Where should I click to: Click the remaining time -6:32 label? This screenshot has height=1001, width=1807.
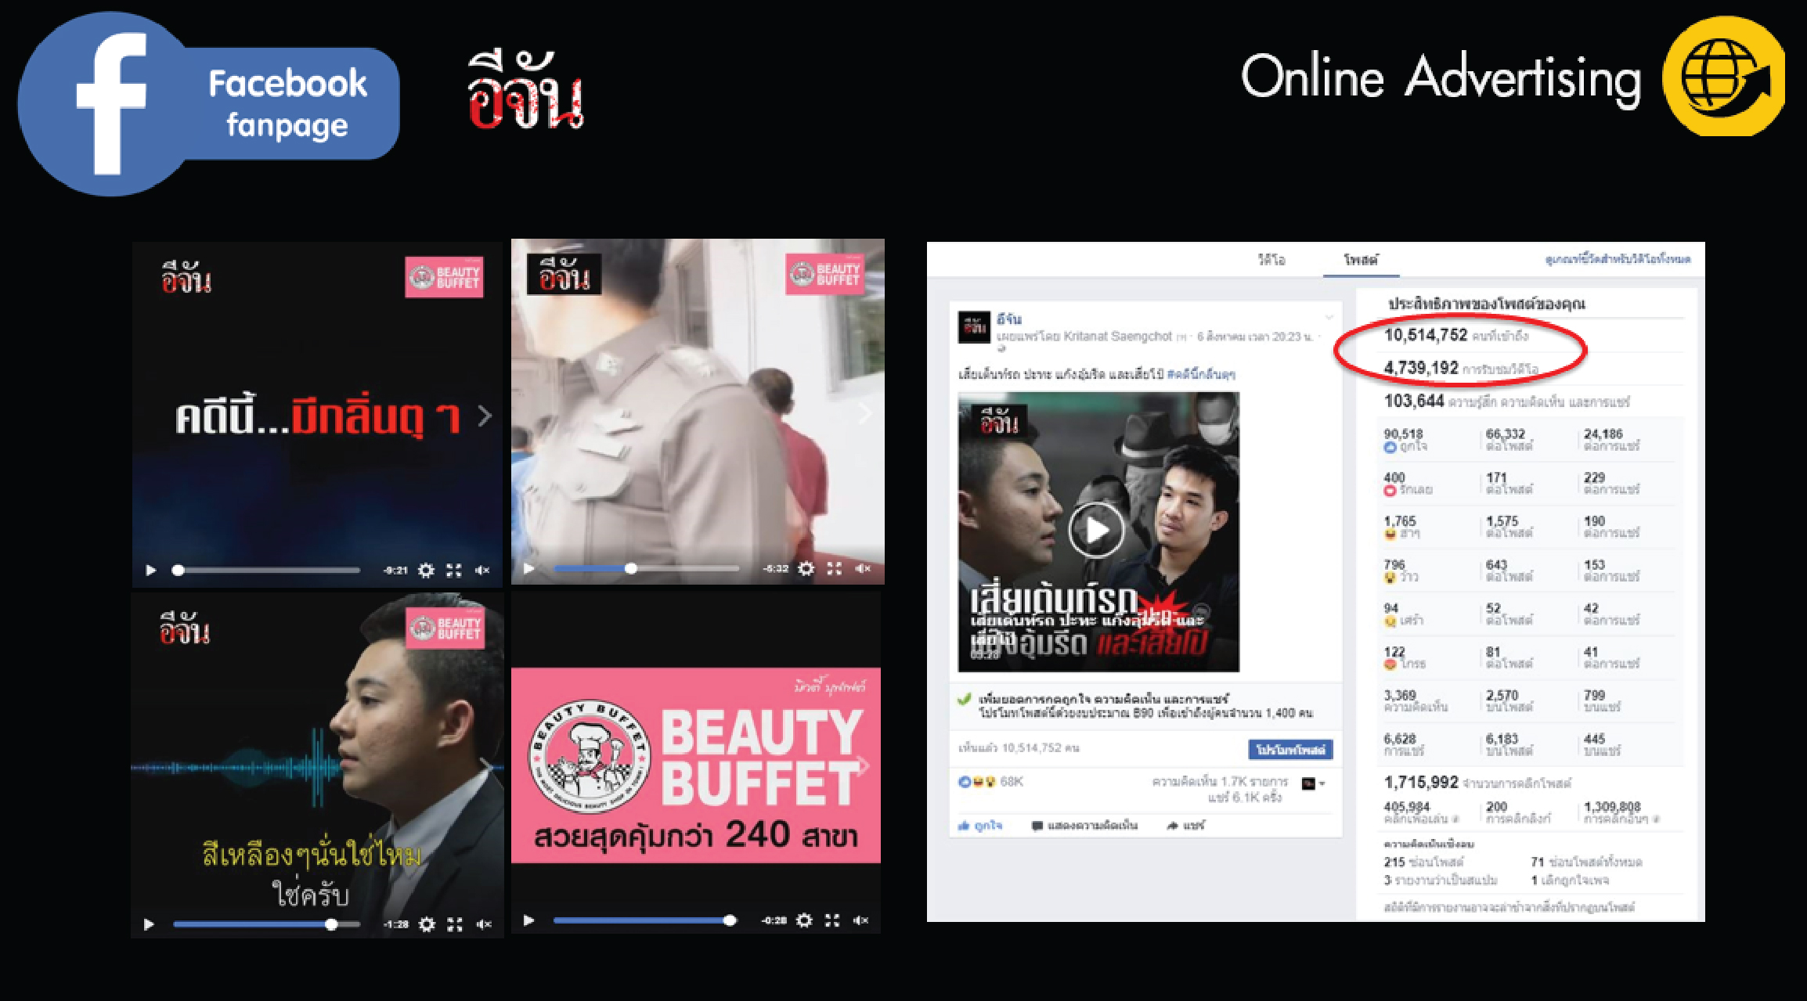[776, 568]
